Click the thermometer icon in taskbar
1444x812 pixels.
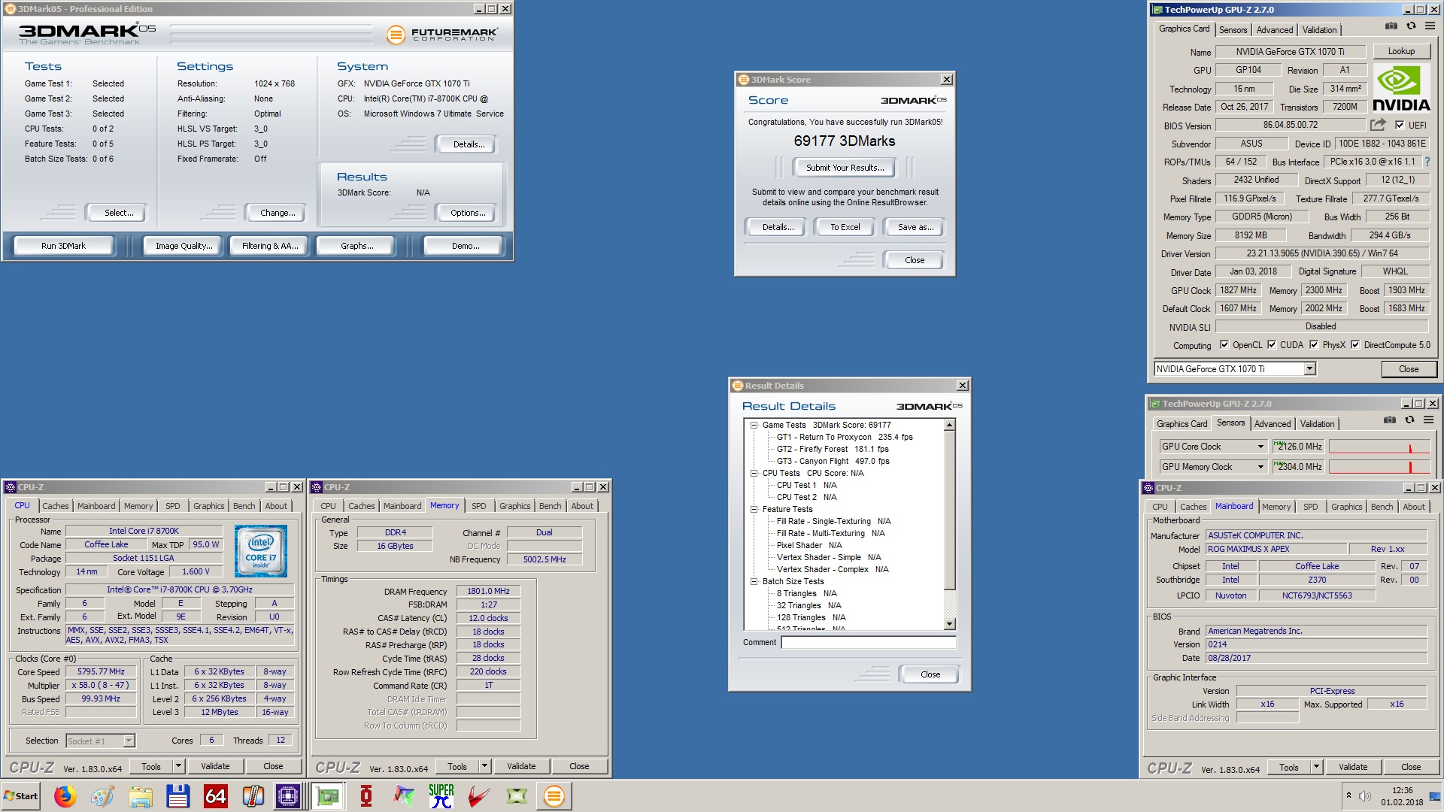pos(253,795)
